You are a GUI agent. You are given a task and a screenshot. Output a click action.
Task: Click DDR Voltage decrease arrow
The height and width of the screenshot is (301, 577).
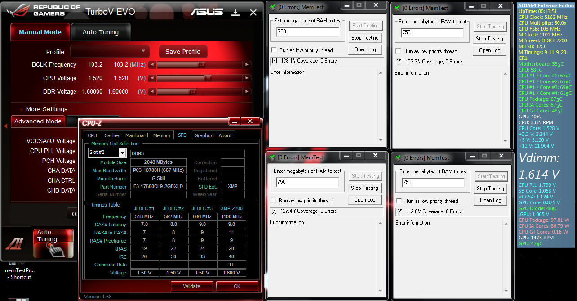click(x=152, y=92)
